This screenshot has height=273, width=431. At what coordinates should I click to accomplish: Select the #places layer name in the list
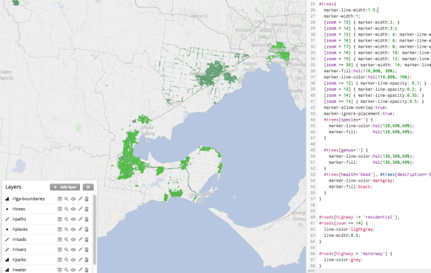tap(21, 229)
